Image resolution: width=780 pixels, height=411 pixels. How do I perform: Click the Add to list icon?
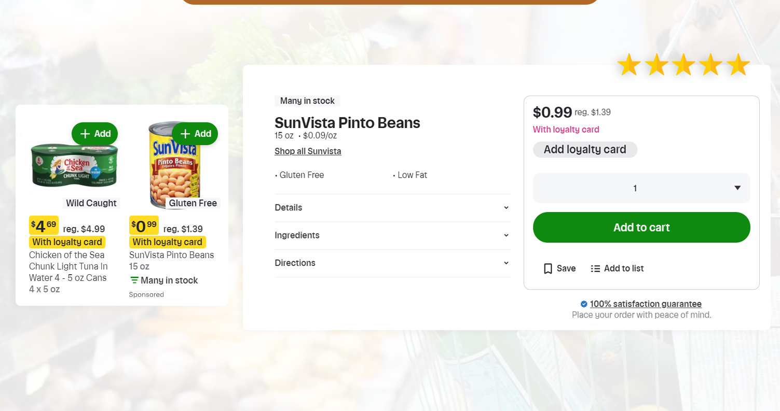coord(595,268)
